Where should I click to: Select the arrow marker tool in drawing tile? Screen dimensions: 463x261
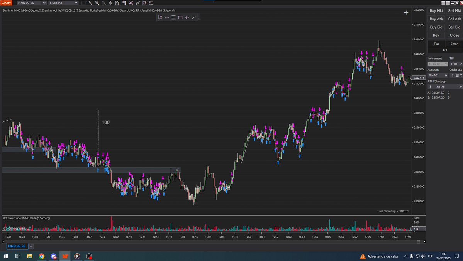187,17
